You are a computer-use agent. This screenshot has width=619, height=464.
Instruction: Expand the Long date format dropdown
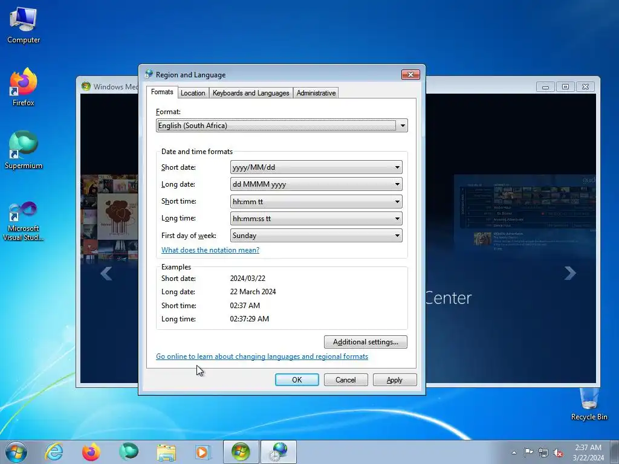(x=316, y=184)
